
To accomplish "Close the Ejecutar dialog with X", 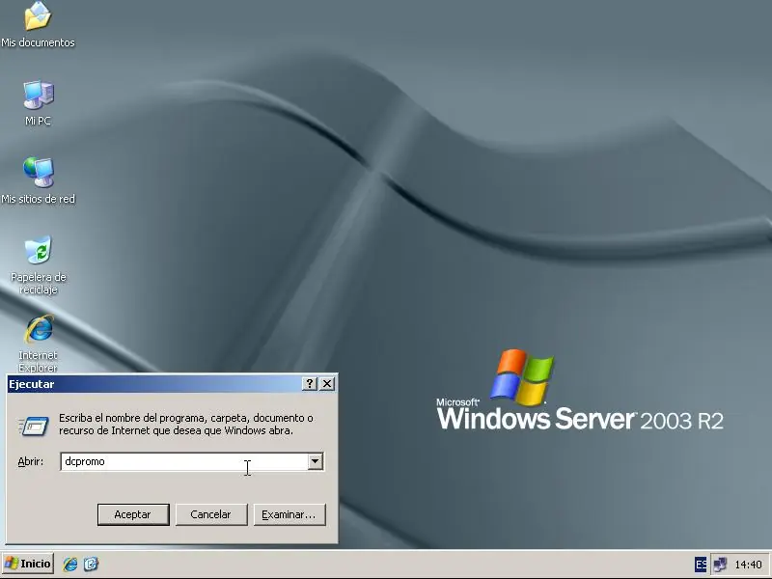I will click(x=327, y=383).
